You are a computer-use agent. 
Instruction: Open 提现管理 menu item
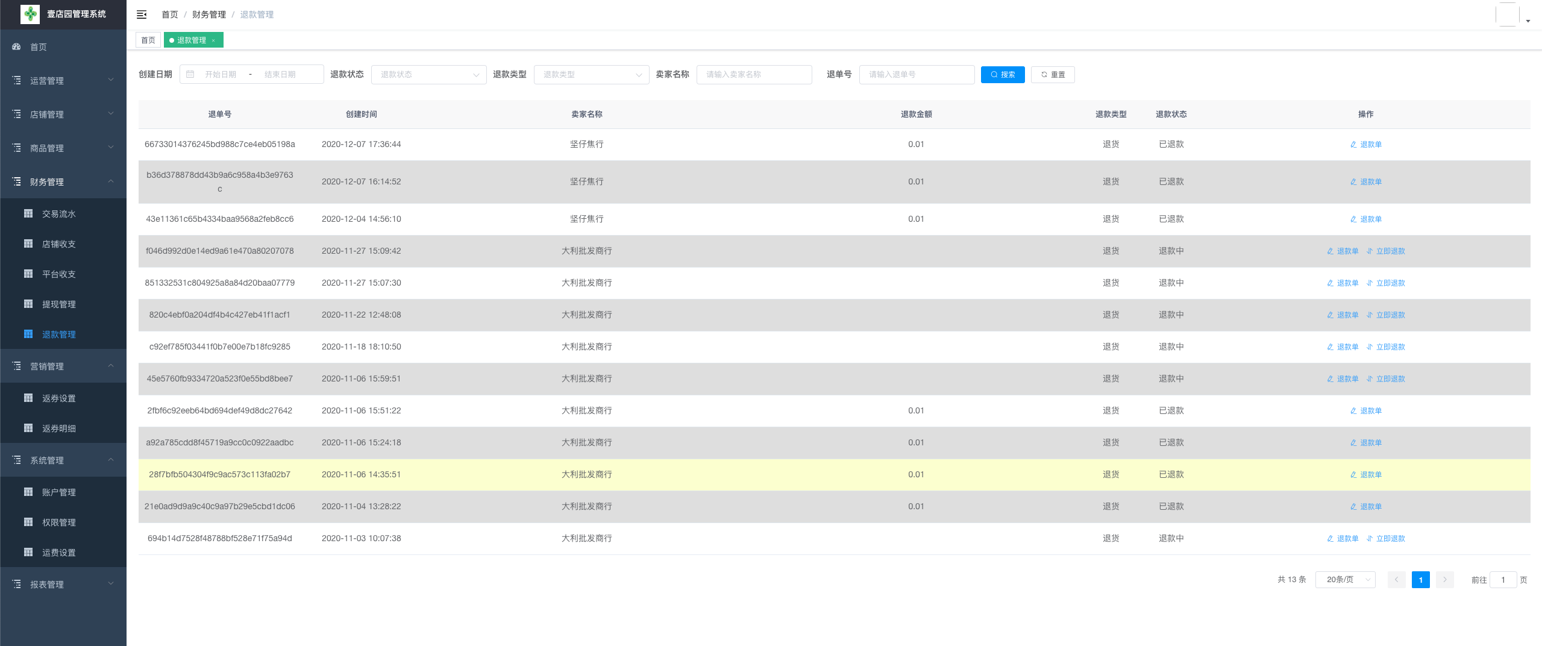click(63, 304)
